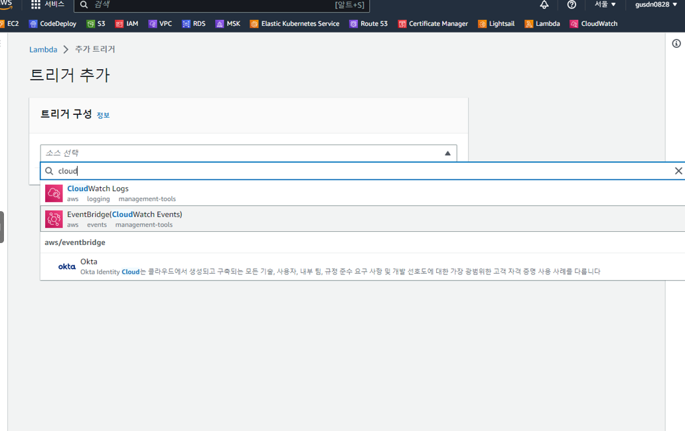Viewport: 685px width, 431px height.
Task: Click the EventBridge service icon
Action: (x=54, y=219)
